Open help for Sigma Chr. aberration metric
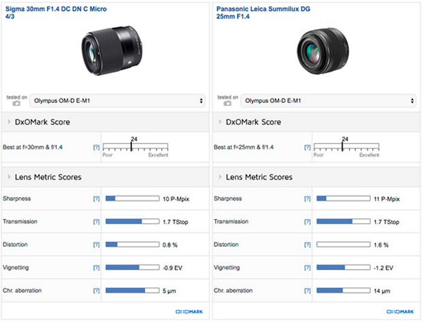Image resolution: width=423 pixels, height=322 pixels. [x=96, y=291]
